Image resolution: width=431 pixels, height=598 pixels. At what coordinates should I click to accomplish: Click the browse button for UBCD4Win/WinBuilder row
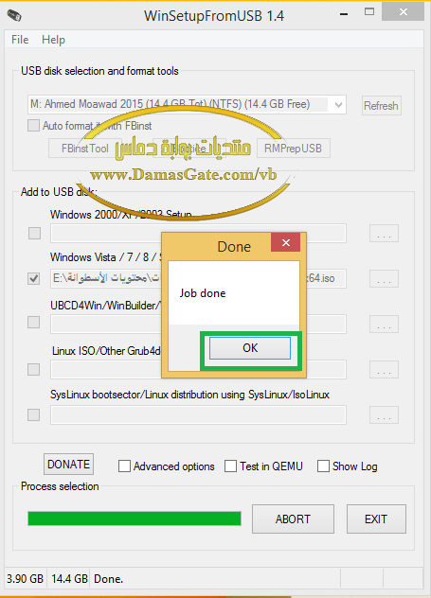click(x=384, y=325)
